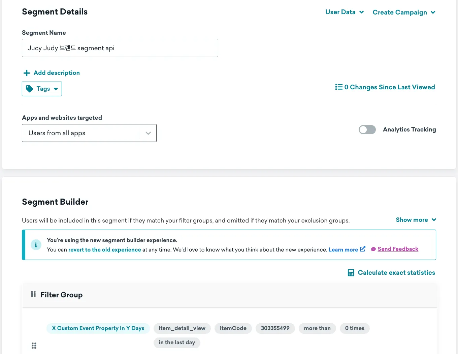
Task: Expand Show more in Segment Builder
Action: tap(416, 220)
